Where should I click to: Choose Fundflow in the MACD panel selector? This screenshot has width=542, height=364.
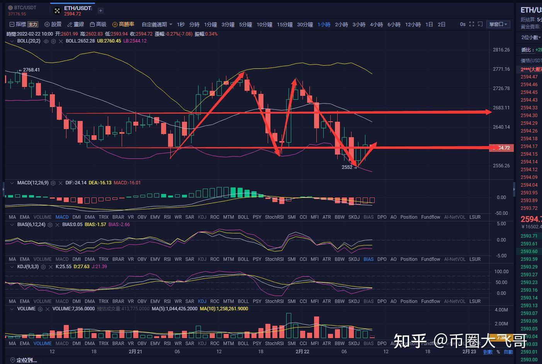click(431, 217)
